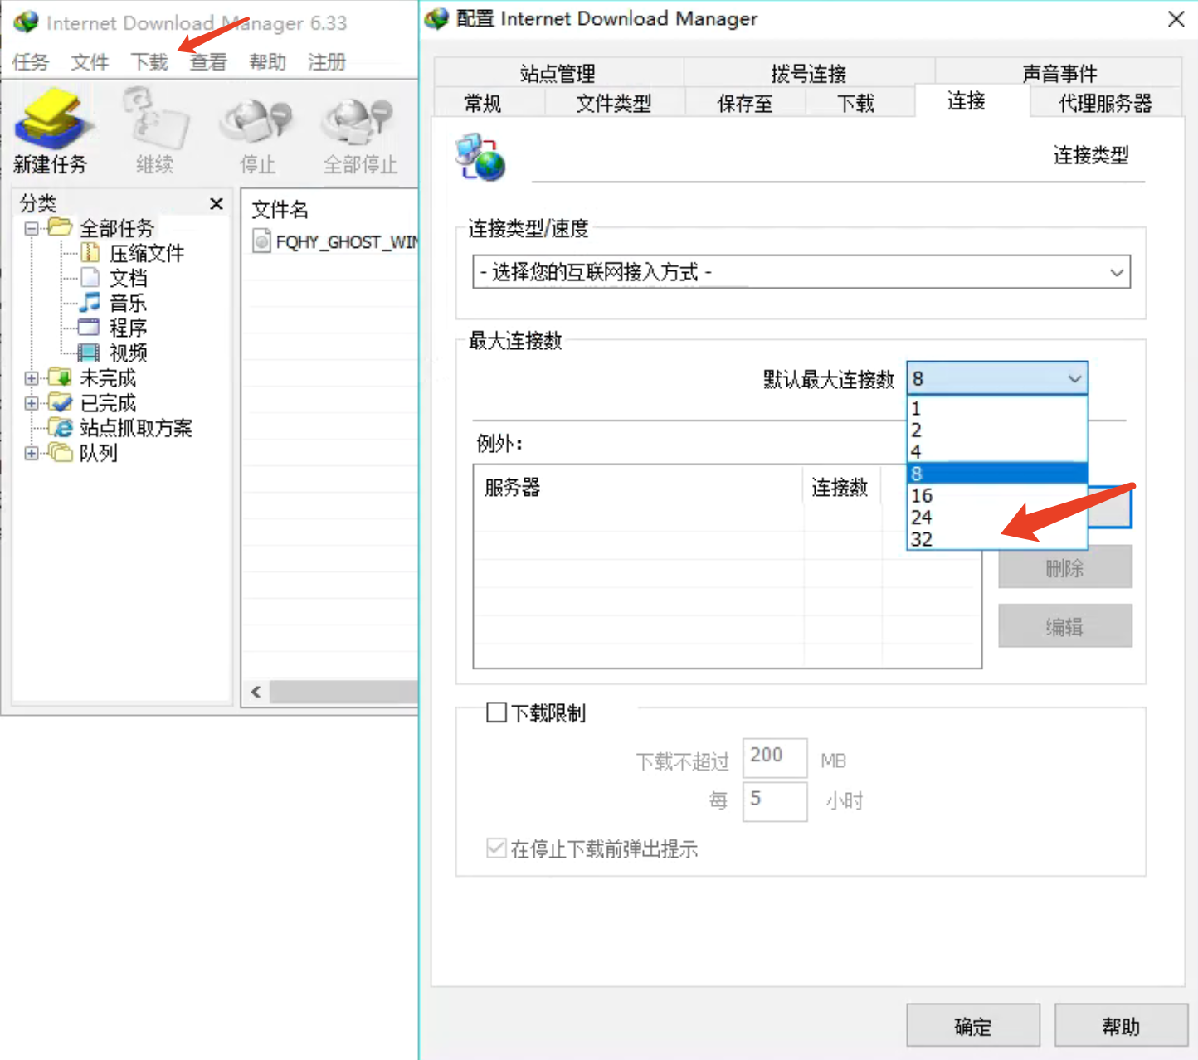Click the IDM logo in main window title

(x=26, y=22)
